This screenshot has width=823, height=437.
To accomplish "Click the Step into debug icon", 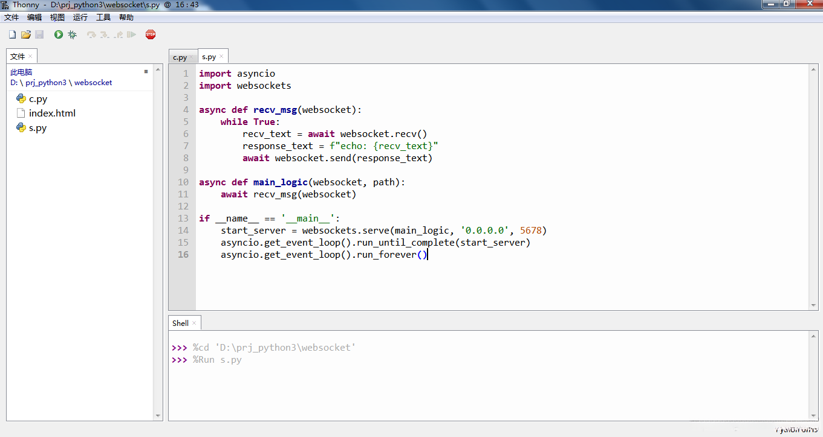I will pos(105,35).
